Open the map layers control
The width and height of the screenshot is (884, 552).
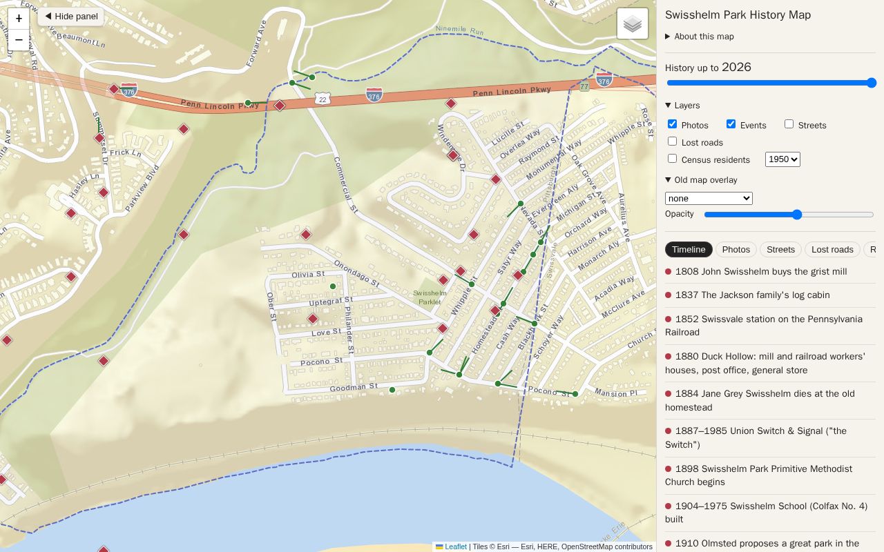(633, 24)
